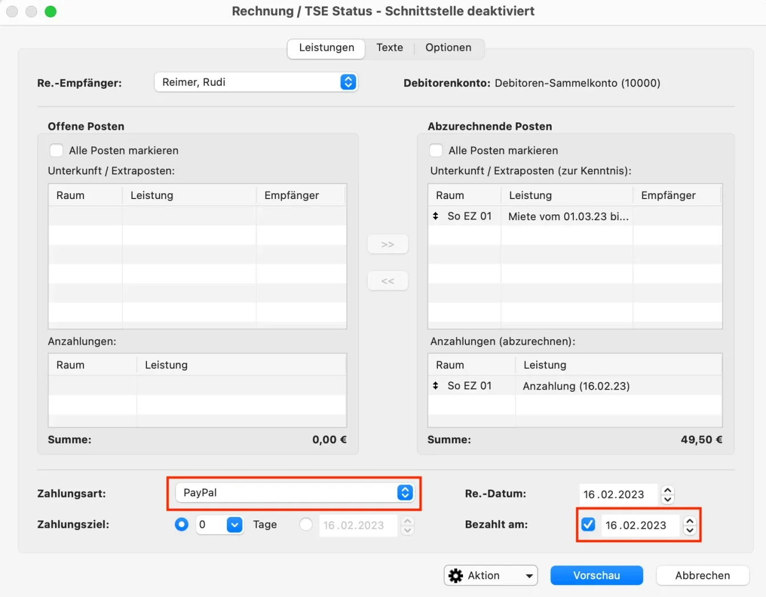
Task: Click the green window zoom button
Action: tap(50, 11)
